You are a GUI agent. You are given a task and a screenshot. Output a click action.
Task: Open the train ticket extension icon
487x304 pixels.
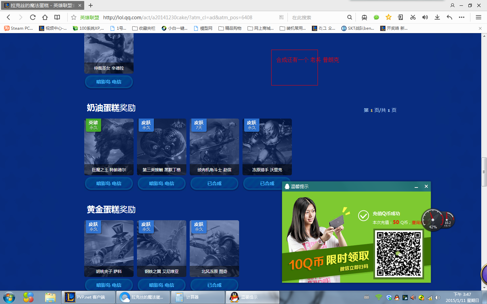364,17
